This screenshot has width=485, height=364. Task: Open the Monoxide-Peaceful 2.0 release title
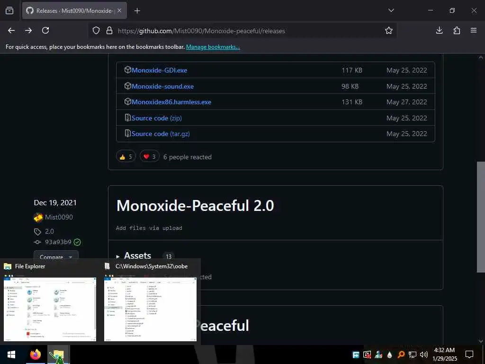click(195, 206)
